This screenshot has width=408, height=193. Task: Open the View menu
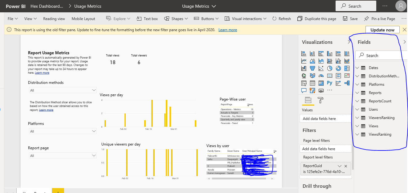pyautogui.click(x=31, y=19)
